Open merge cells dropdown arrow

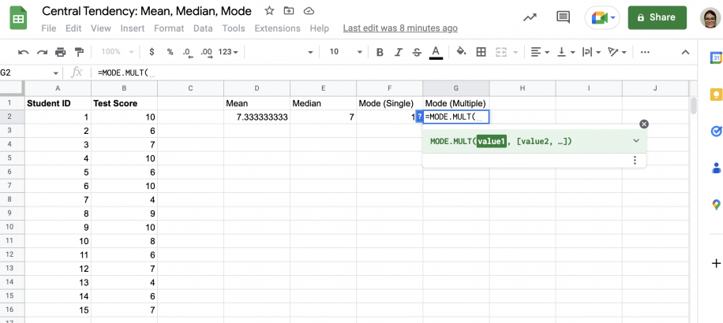[x=515, y=52]
